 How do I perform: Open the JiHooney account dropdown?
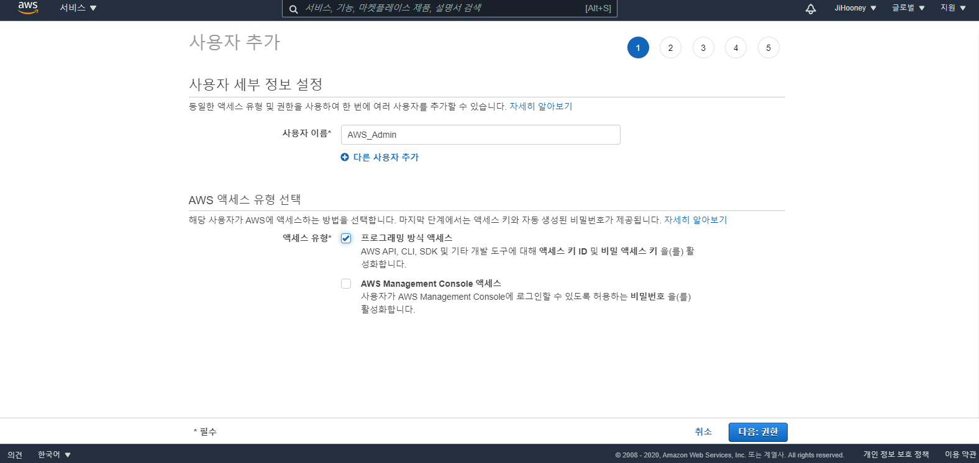click(x=855, y=8)
